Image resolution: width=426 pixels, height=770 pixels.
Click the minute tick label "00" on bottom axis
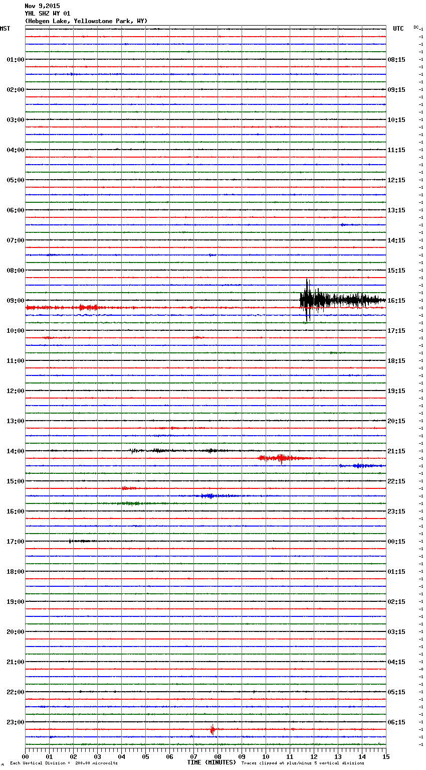[x=25, y=756]
